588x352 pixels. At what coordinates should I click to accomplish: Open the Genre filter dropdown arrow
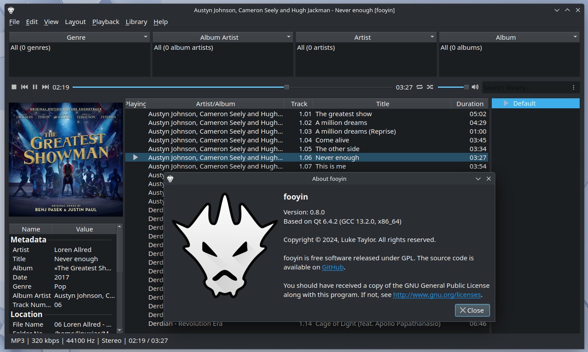(x=146, y=37)
